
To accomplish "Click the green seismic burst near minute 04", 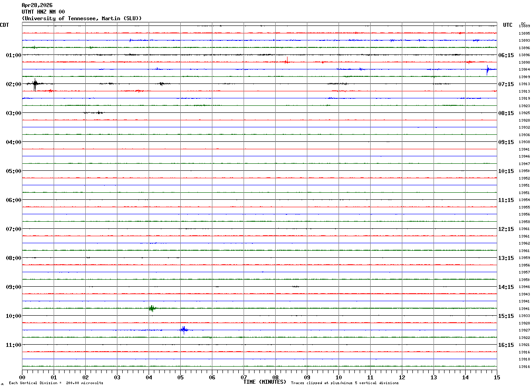I will [152, 308].
